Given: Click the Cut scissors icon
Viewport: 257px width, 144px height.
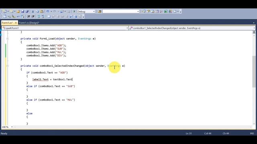Looking at the screenshot, I should click(33, 12).
